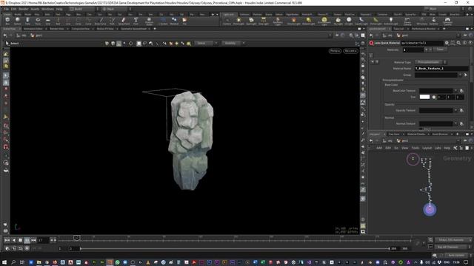Viewport: 474px width, 266px height.
Task: Open the Material Type dropdown
Action: (x=430, y=62)
